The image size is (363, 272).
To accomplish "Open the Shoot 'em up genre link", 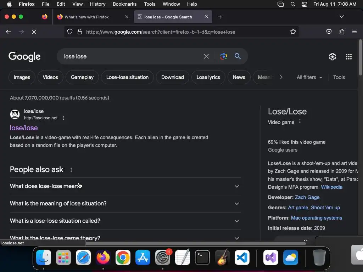I will click(x=325, y=208).
